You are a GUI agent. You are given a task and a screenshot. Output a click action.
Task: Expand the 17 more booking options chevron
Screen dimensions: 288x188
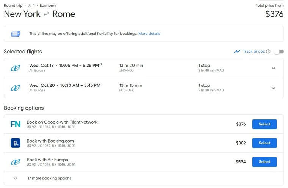tap(16, 178)
